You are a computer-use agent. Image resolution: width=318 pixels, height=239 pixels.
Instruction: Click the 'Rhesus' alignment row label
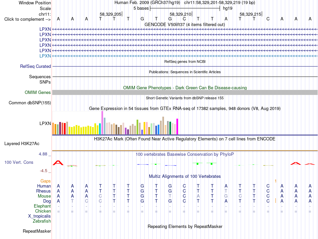point(44,191)
